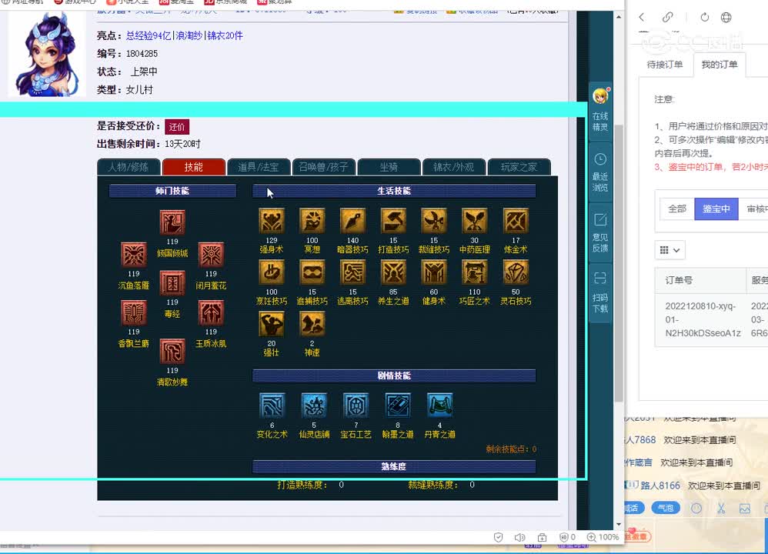Open the 召唤兽/孩子 tab
The height and width of the screenshot is (554, 768).
[324, 167]
